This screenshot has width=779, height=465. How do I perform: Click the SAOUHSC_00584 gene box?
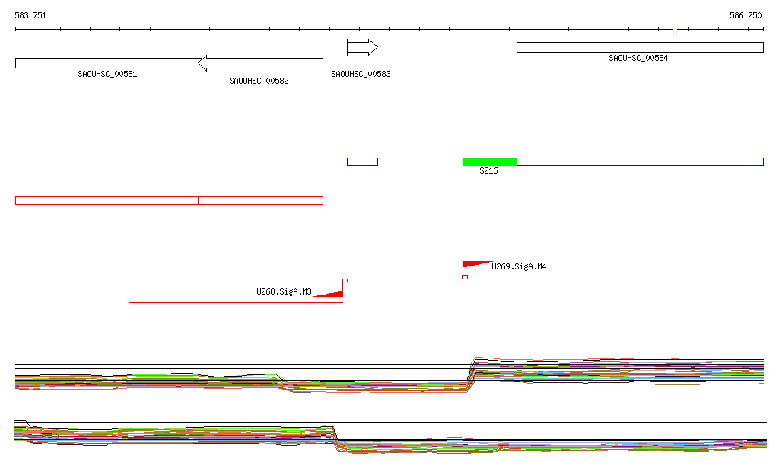[x=640, y=47]
